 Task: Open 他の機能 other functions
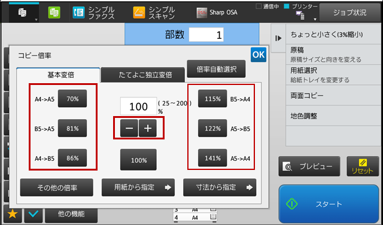click(71, 214)
